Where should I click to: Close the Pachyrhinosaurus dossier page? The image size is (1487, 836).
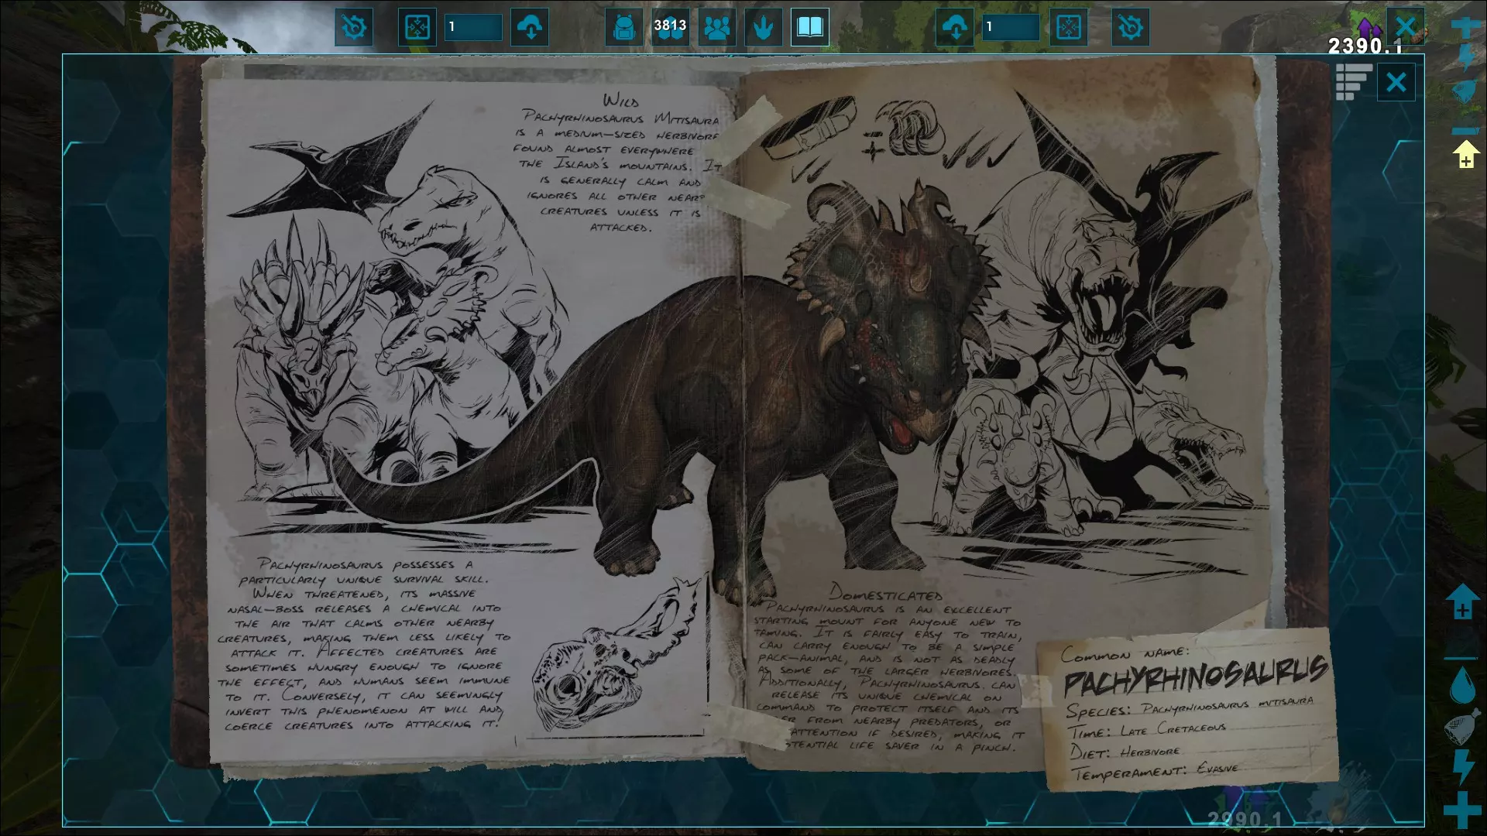[1396, 82]
